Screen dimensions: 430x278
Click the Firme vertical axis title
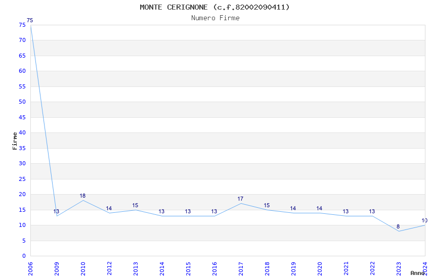[x=15, y=141]
